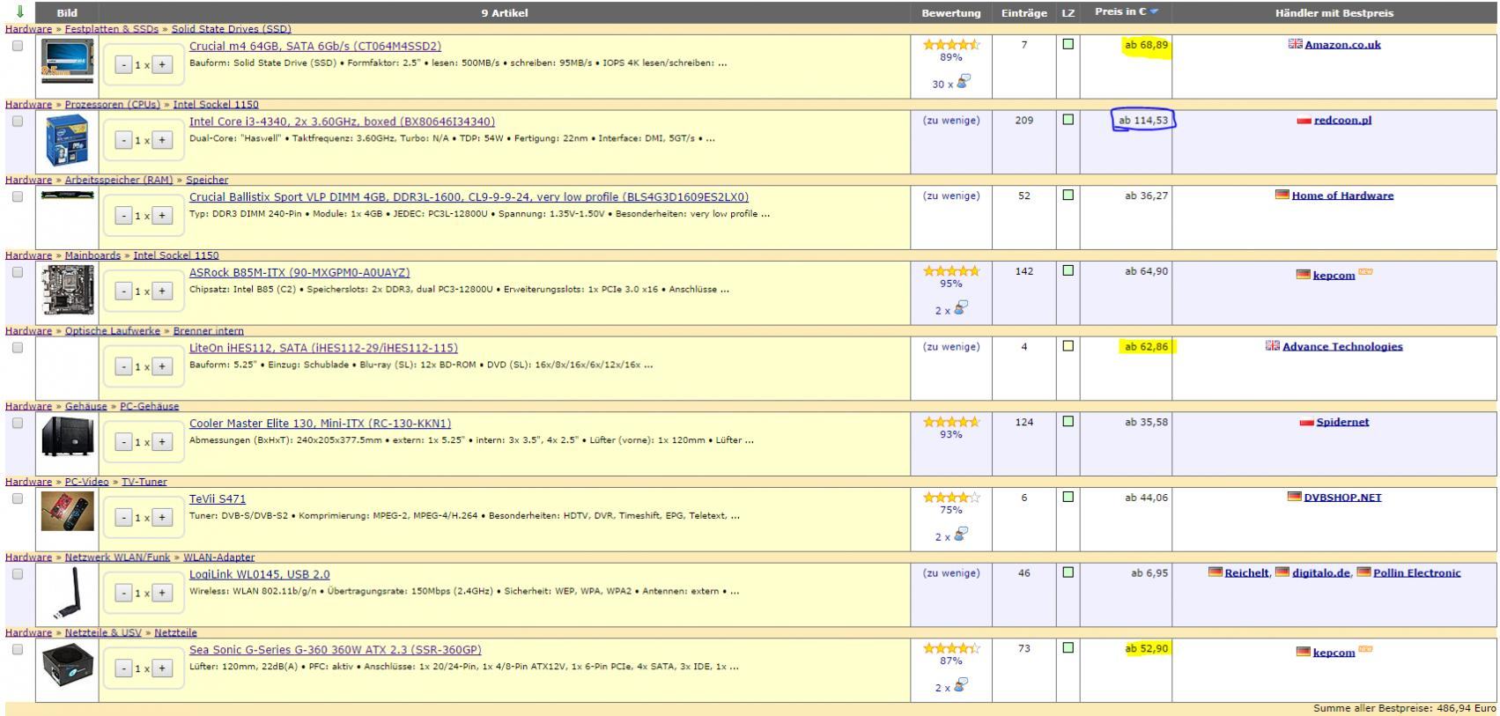Decrease quantity of ASRock B85M-ITX
The image size is (1500, 716).
click(x=124, y=292)
